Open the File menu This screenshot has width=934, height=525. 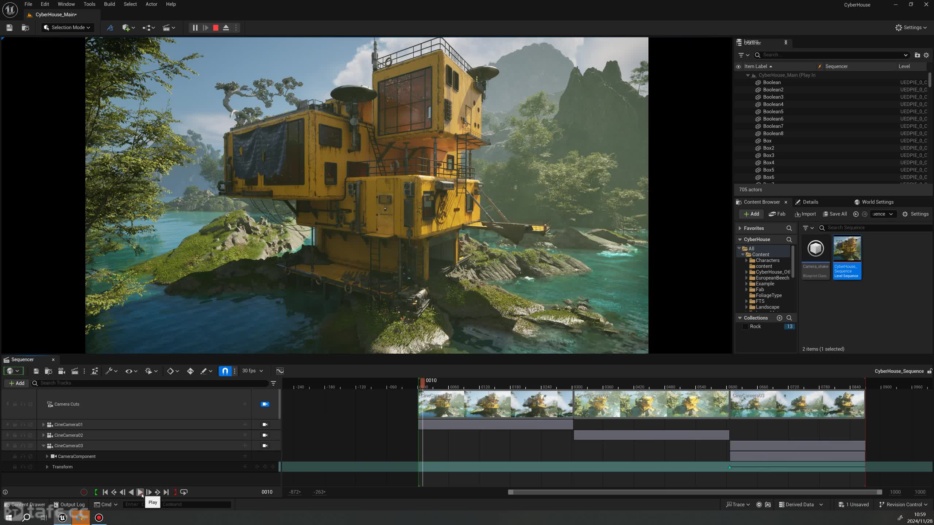pyautogui.click(x=28, y=4)
